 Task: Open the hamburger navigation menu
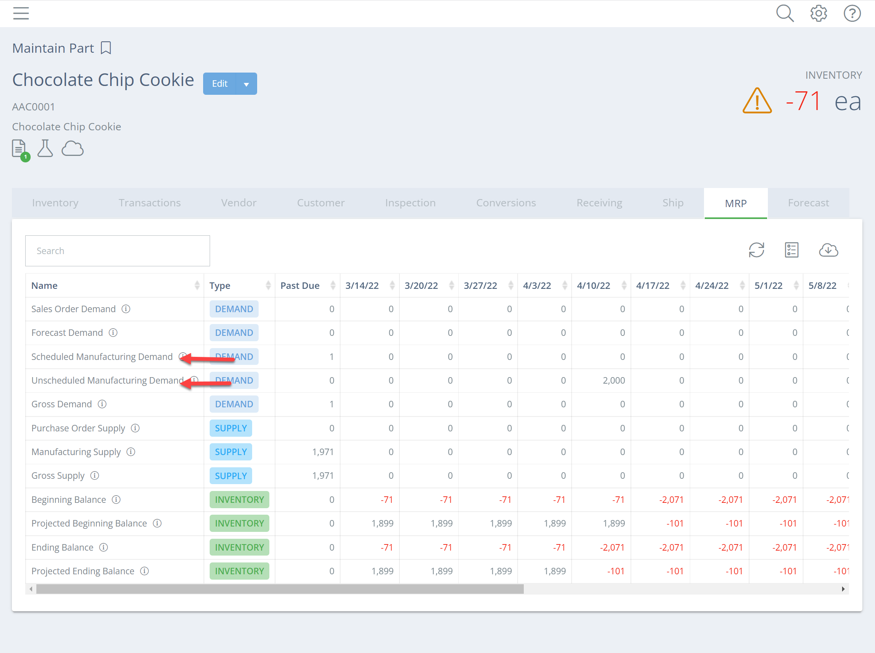tap(21, 13)
